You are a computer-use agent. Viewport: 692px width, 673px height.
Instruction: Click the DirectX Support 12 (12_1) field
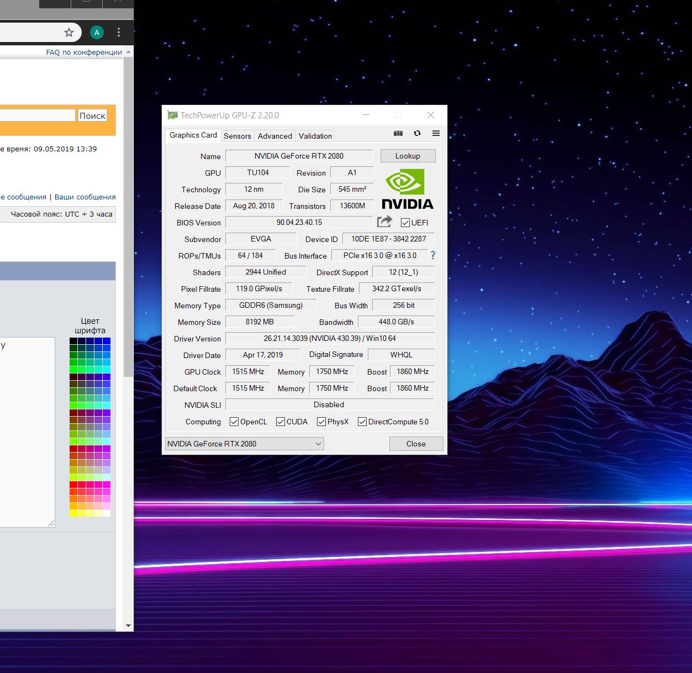pyautogui.click(x=403, y=272)
